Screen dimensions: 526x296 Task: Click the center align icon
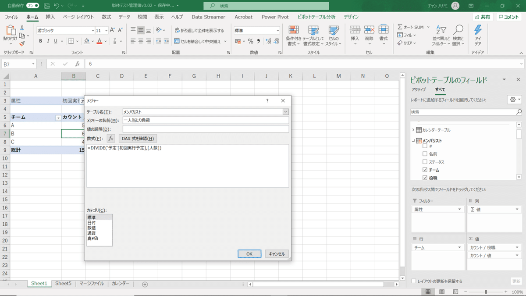click(141, 41)
